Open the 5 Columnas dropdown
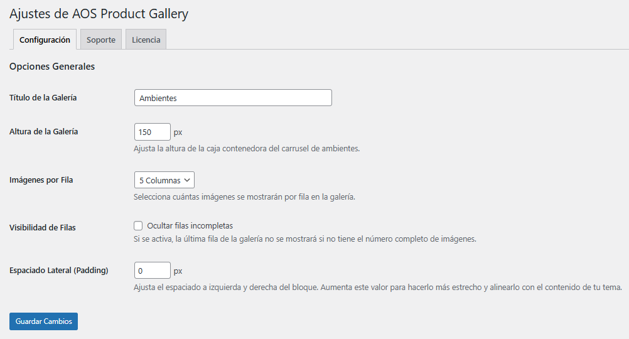 [164, 180]
